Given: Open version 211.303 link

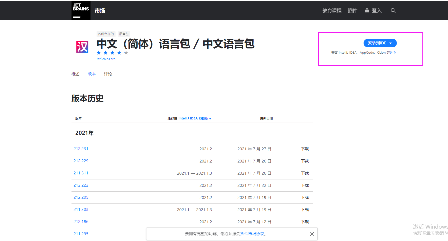Looking at the screenshot, I should (x=81, y=210).
